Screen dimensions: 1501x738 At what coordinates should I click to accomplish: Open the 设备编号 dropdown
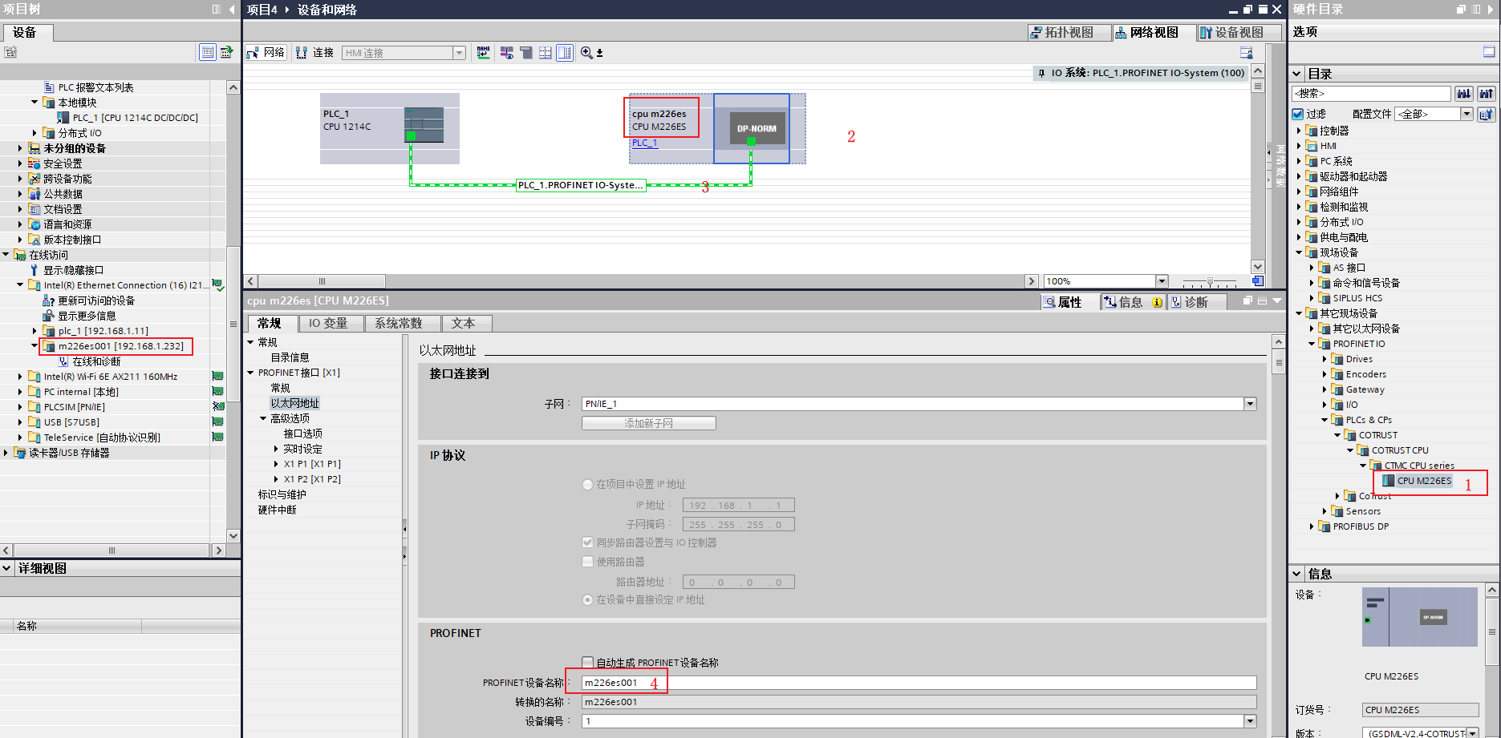pos(1250,721)
